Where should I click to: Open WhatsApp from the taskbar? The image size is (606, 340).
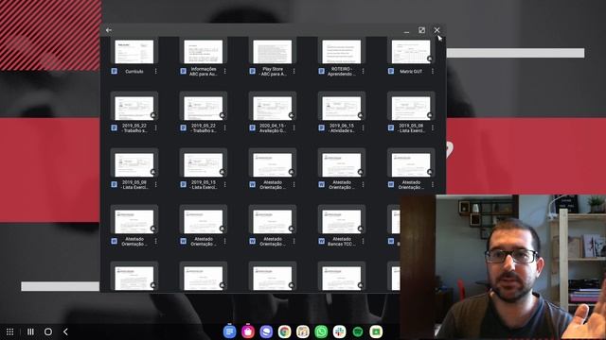click(x=321, y=331)
